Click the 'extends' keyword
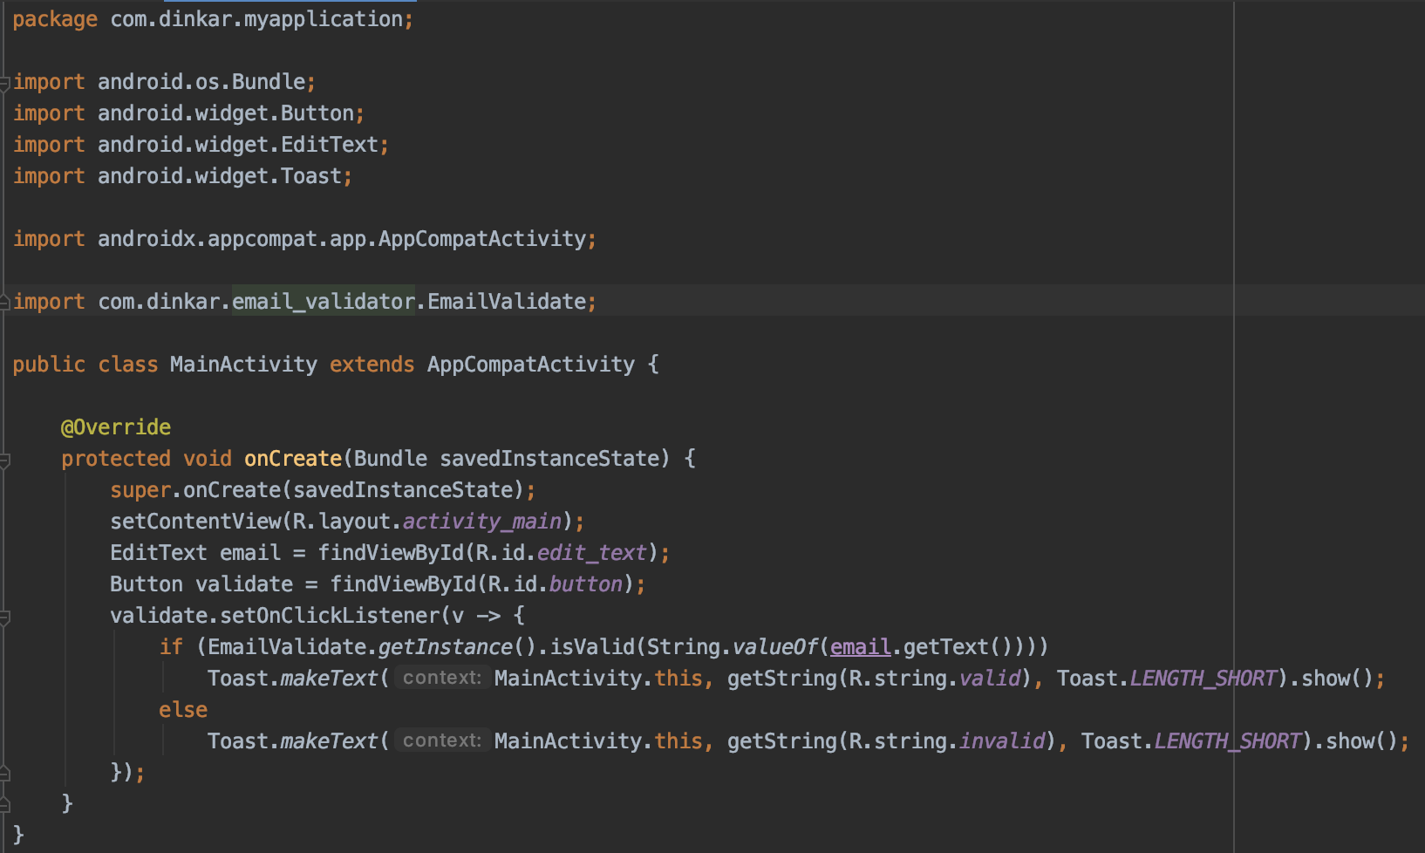 click(x=372, y=365)
